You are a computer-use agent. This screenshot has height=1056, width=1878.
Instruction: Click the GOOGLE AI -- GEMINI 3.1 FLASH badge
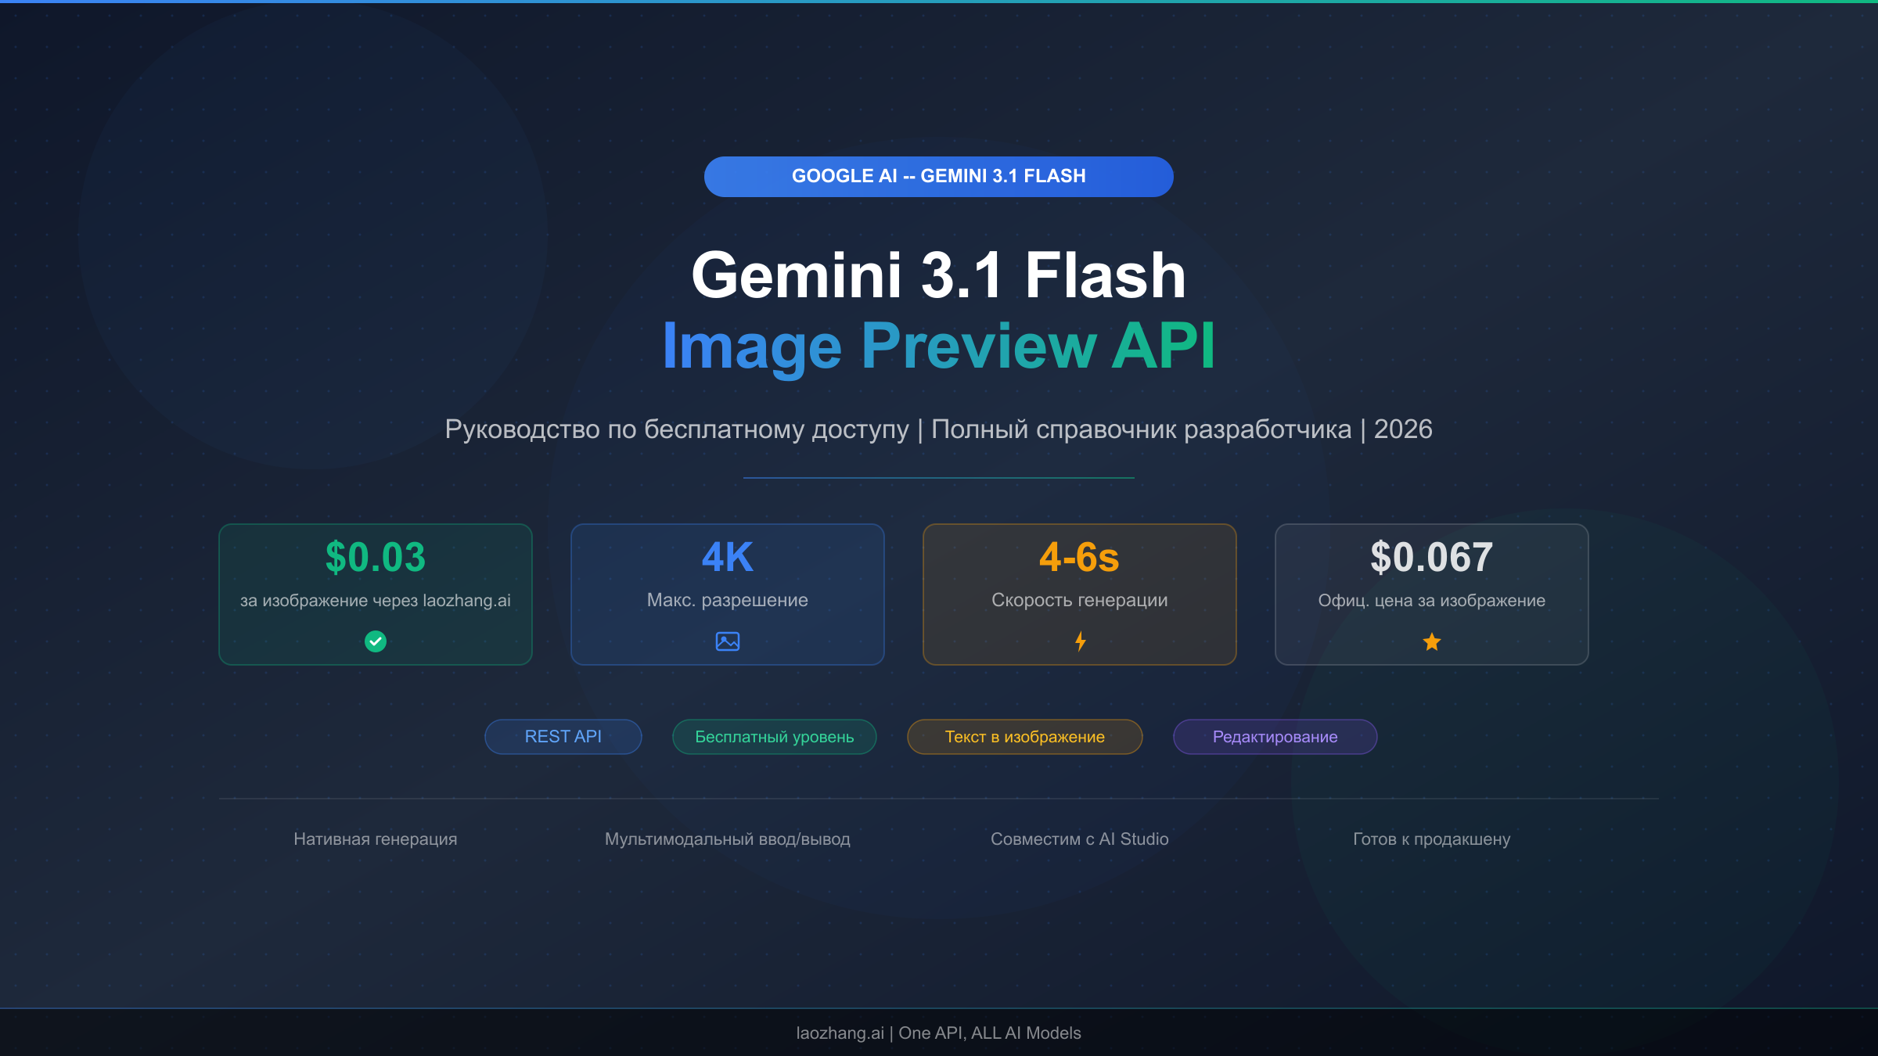tap(939, 176)
